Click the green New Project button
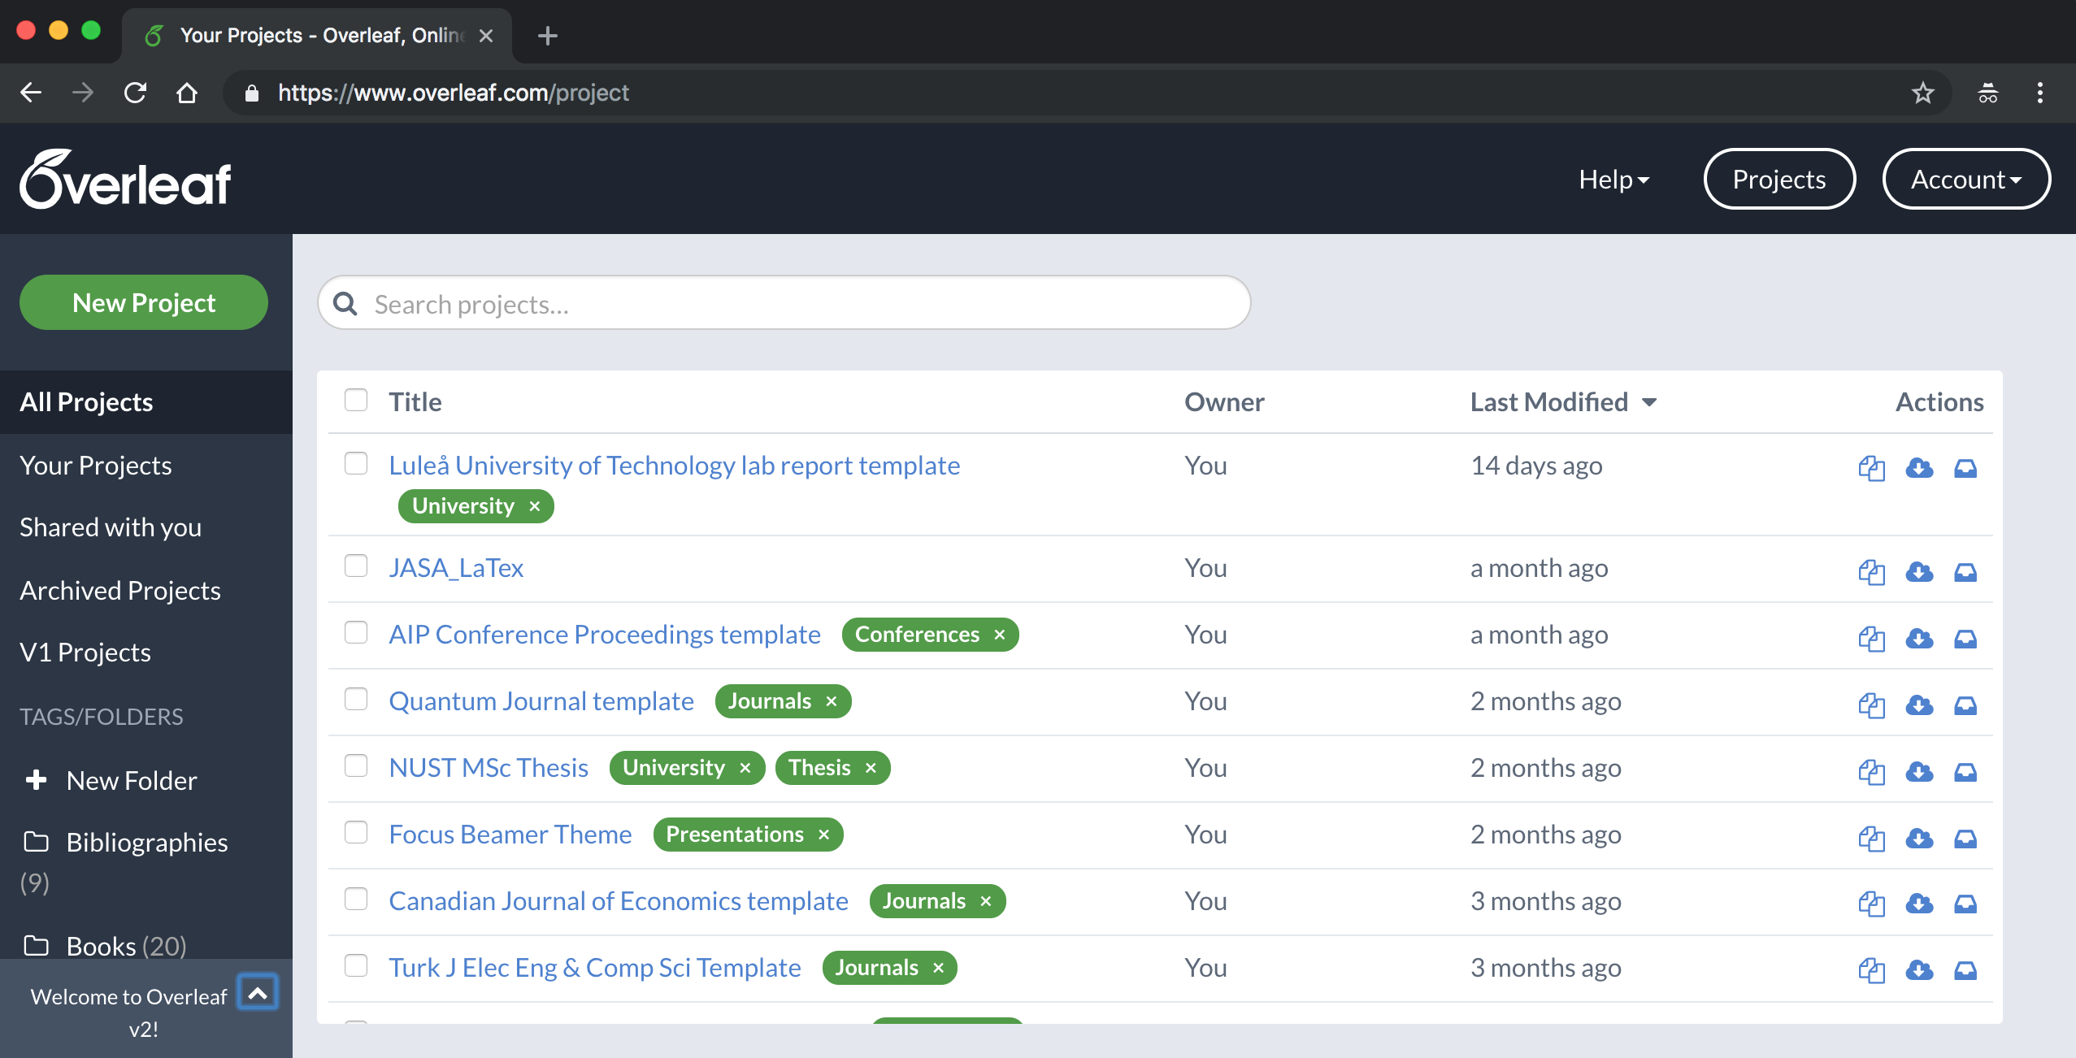 tap(144, 303)
